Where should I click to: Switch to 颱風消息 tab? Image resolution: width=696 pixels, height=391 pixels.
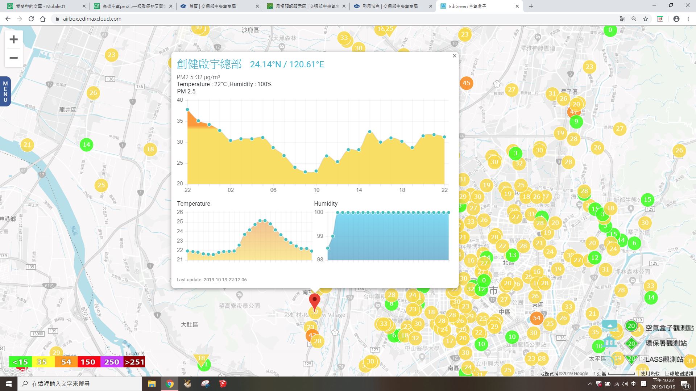pos(393,6)
